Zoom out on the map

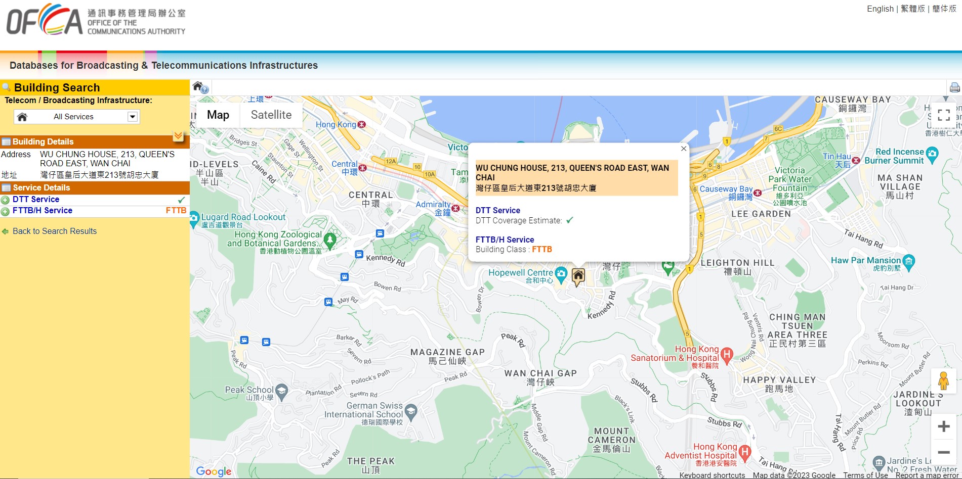pos(943,452)
